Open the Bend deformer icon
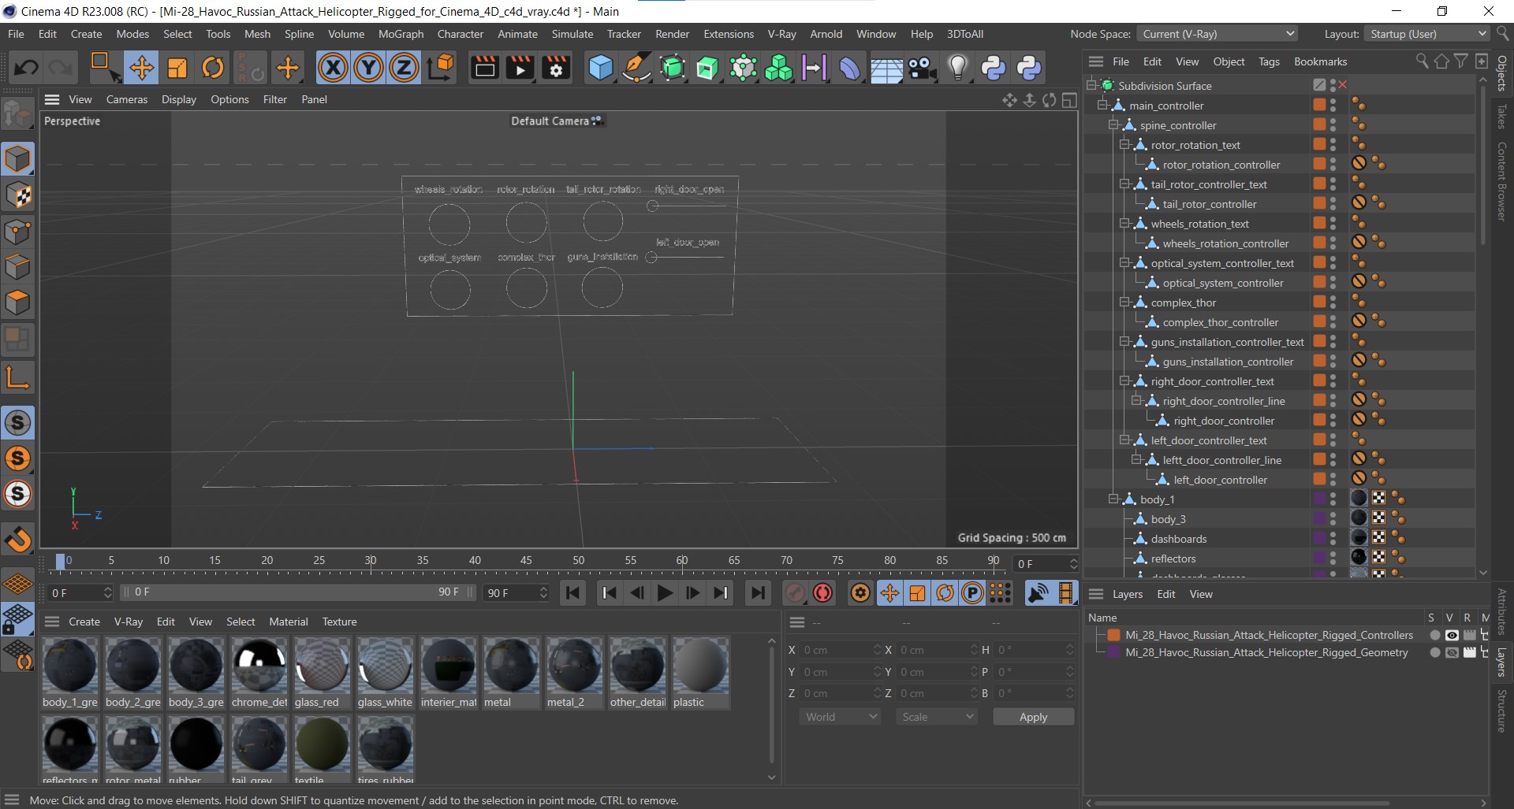 (850, 68)
